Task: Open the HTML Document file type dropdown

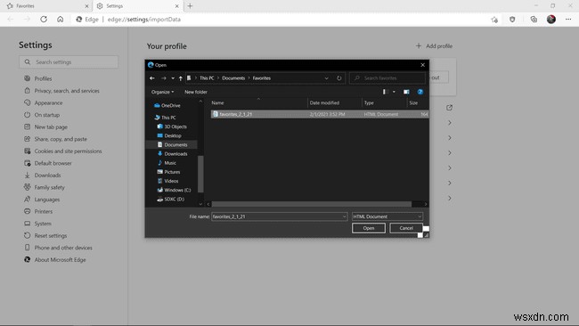Action: coord(387,216)
